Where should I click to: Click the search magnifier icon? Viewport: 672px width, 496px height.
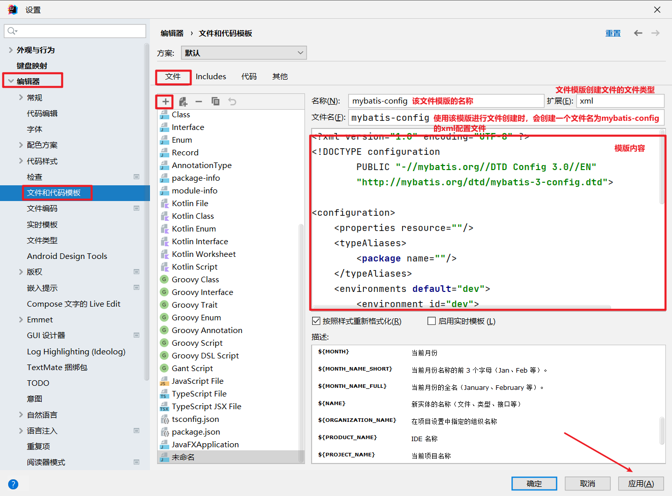pos(12,31)
